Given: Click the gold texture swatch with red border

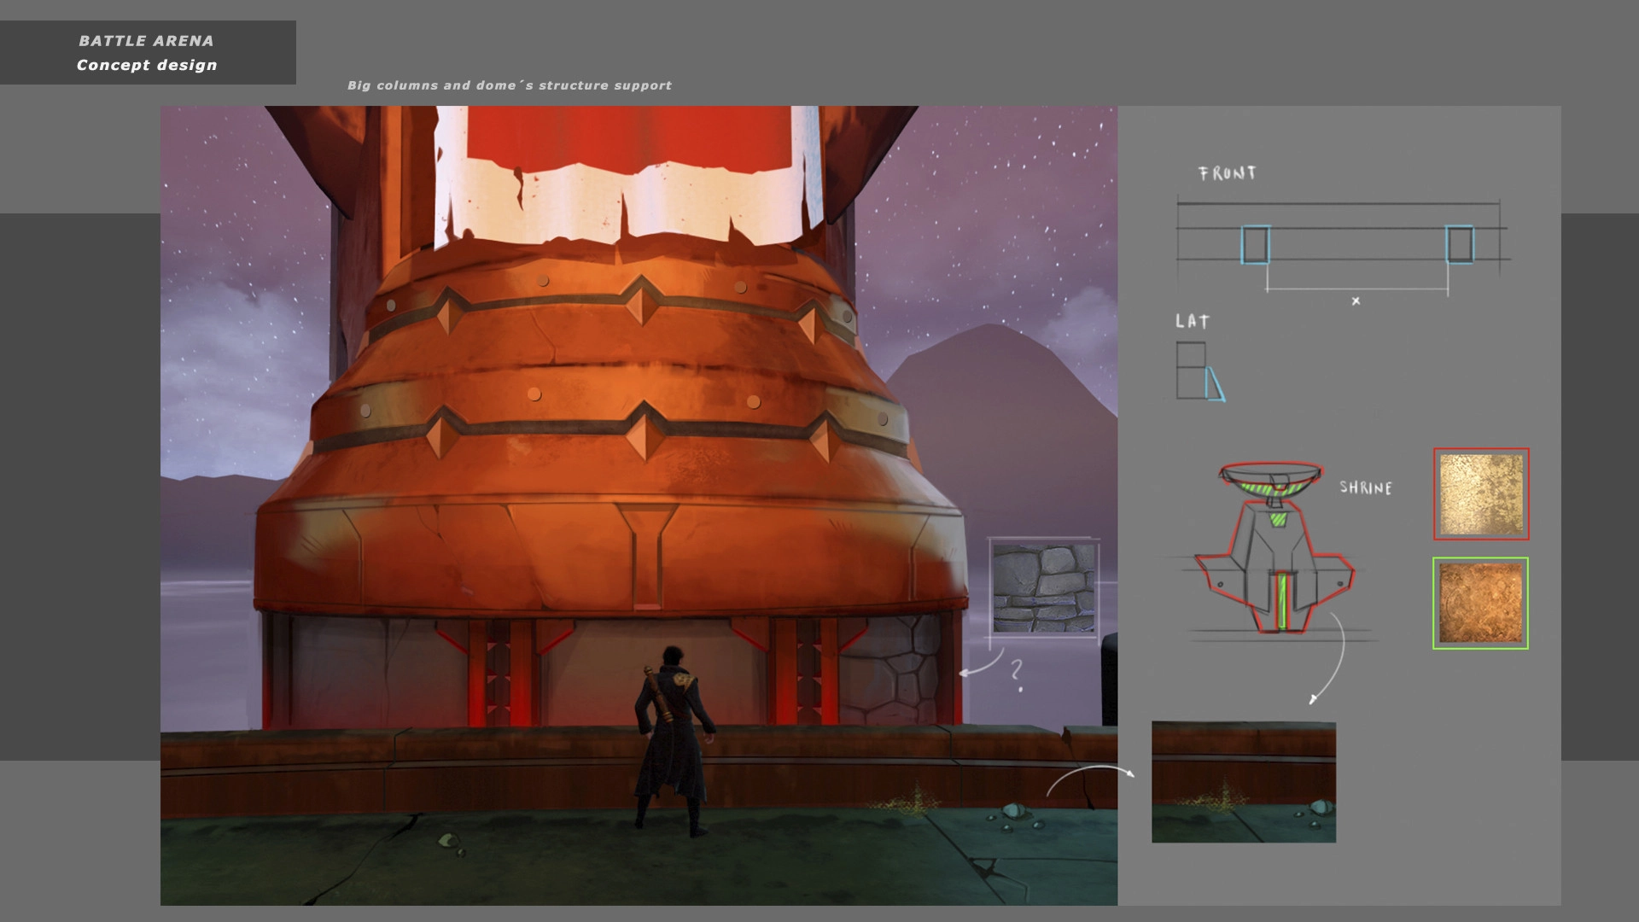Looking at the screenshot, I should pyautogui.click(x=1481, y=494).
